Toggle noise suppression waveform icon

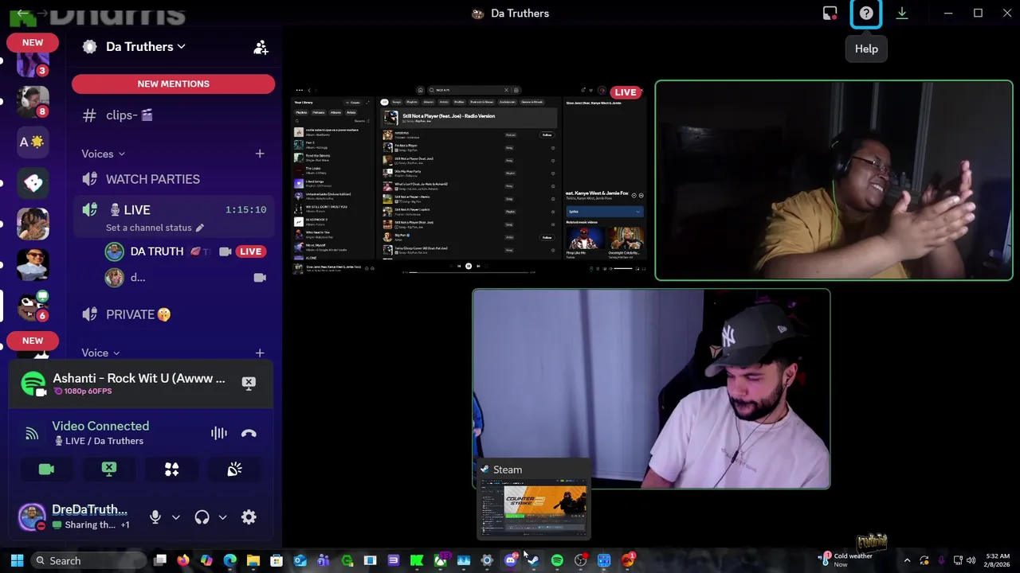coord(218,433)
